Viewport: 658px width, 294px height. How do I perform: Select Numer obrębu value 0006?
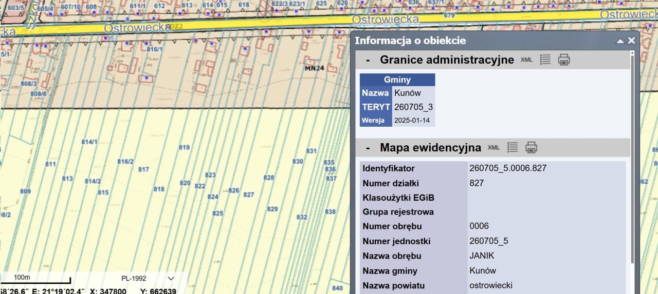click(x=479, y=226)
